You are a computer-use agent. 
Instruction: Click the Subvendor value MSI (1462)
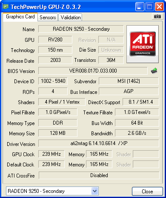coord(129,81)
